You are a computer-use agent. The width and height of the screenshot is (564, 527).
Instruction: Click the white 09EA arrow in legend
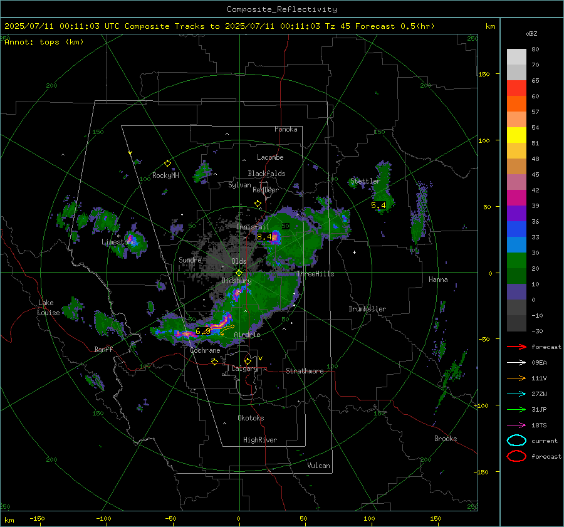coord(516,362)
